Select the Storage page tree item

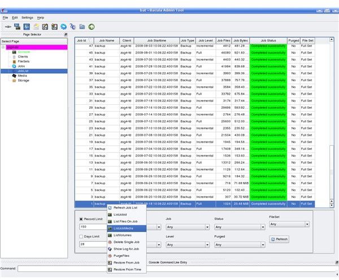pyautogui.click(x=23, y=81)
